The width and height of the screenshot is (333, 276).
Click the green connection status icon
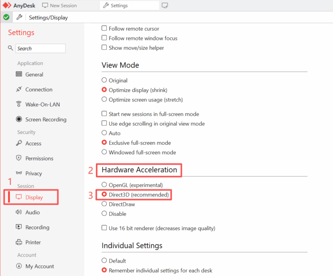[6, 17]
